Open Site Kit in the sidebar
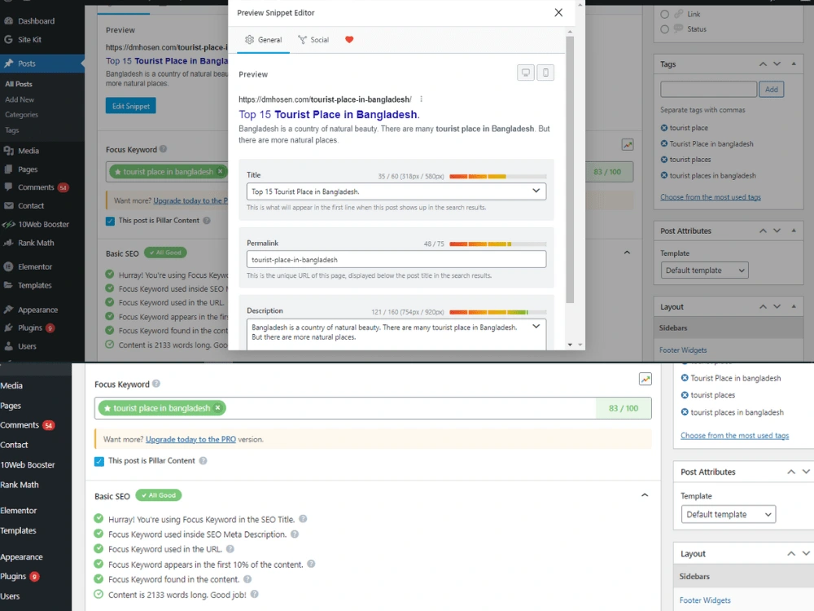The height and width of the screenshot is (611, 814). (x=29, y=39)
